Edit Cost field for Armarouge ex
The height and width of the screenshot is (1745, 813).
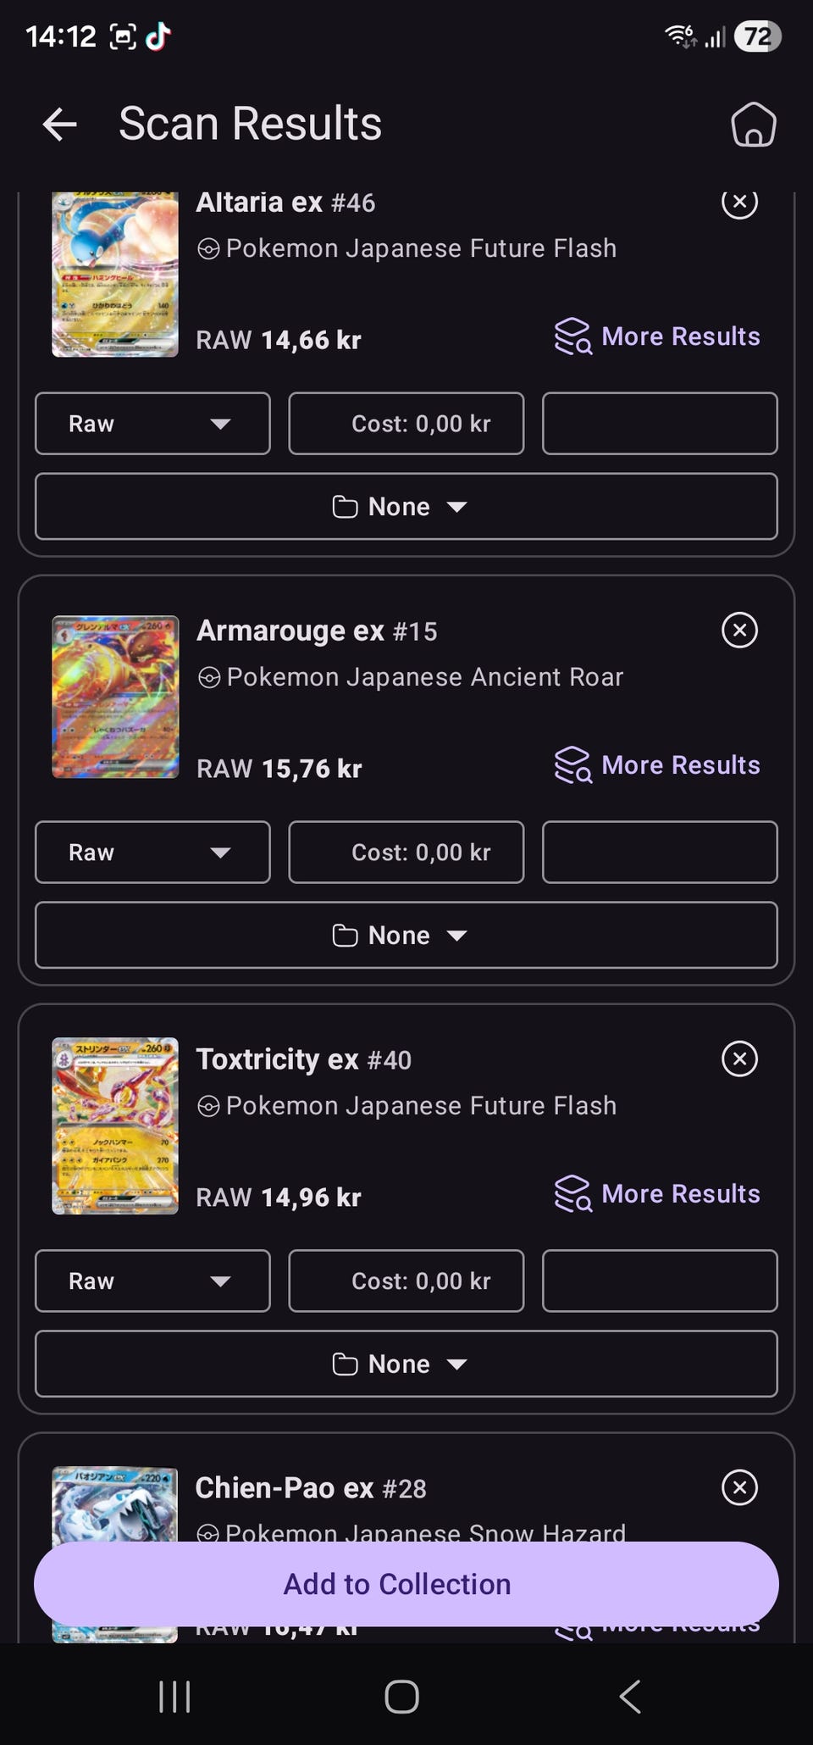click(406, 853)
